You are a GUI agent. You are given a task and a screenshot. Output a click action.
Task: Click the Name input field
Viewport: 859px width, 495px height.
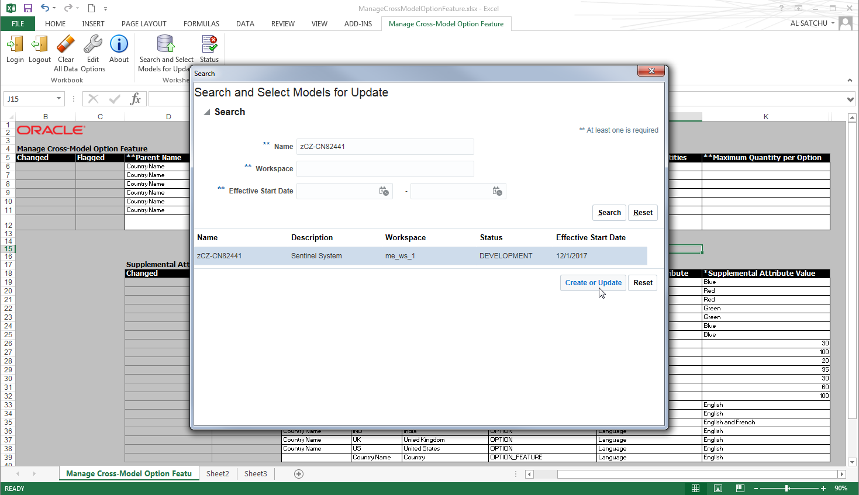point(385,147)
